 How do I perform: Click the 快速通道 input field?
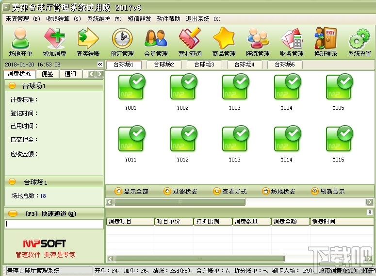(x=54, y=224)
